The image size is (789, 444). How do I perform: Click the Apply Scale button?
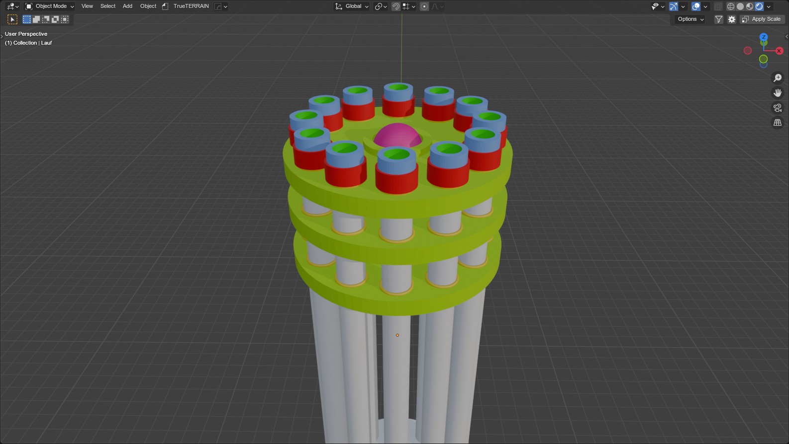762,19
